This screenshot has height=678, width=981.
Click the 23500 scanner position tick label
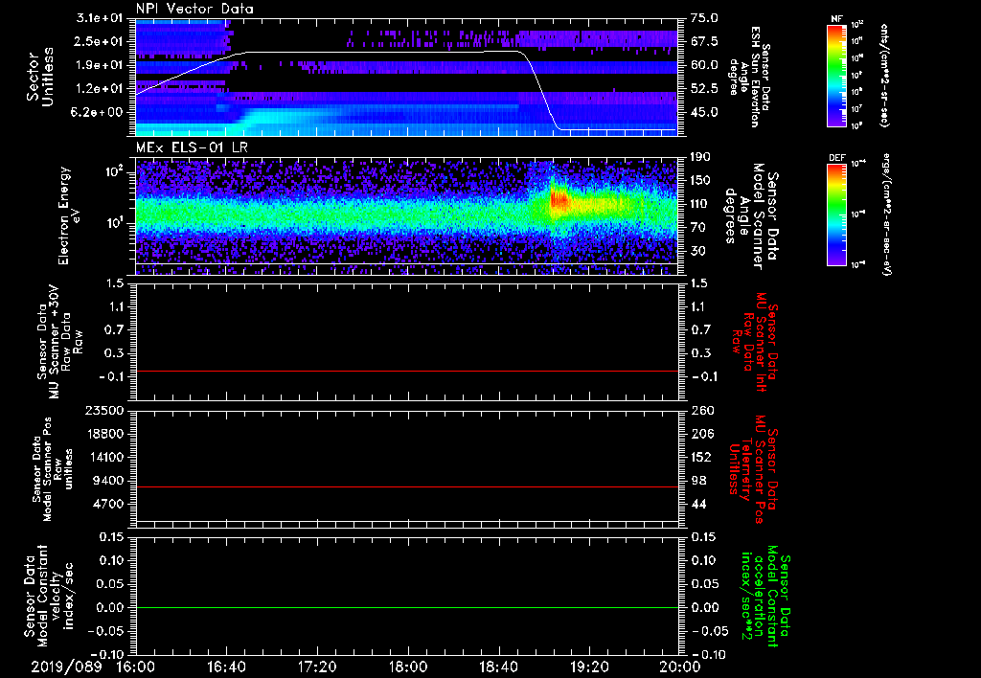103,411
